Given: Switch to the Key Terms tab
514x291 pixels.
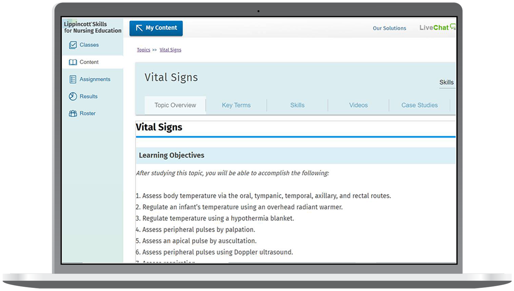Looking at the screenshot, I should (236, 105).
